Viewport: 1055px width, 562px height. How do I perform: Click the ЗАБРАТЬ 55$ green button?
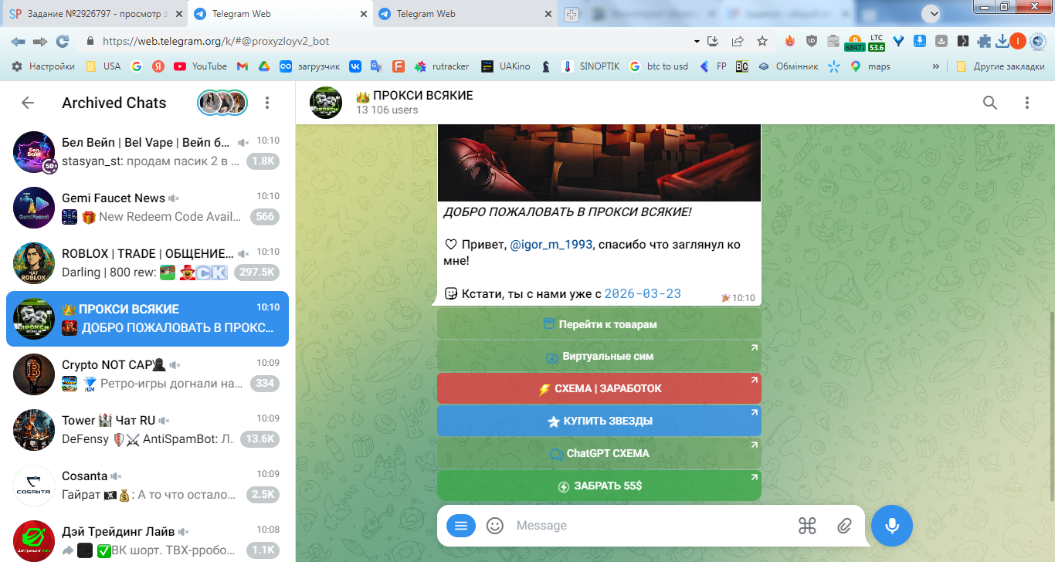599,486
